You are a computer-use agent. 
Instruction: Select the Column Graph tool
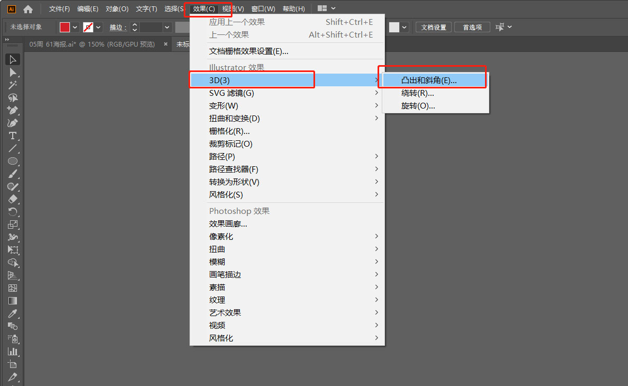pos(12,352)
